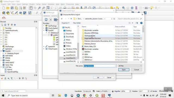This screenshot has width=174, height=98.
Task: Click the Back arrow in file dialog
Action: [62, 19]
